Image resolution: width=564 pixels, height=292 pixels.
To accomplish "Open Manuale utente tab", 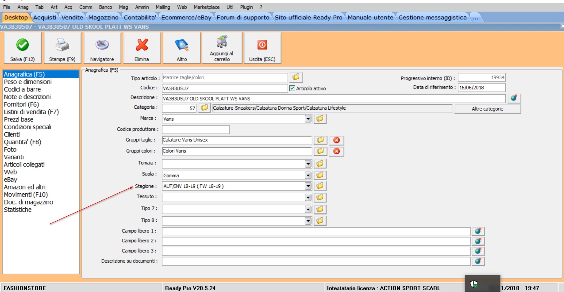I will tap(370, 17).
